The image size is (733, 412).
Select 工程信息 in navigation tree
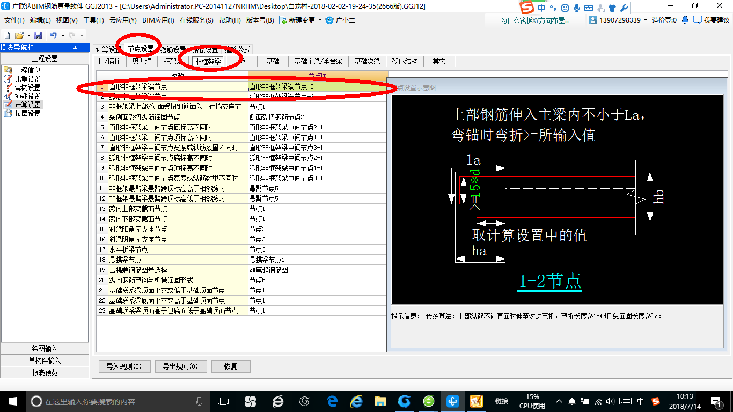pos(27,70)
